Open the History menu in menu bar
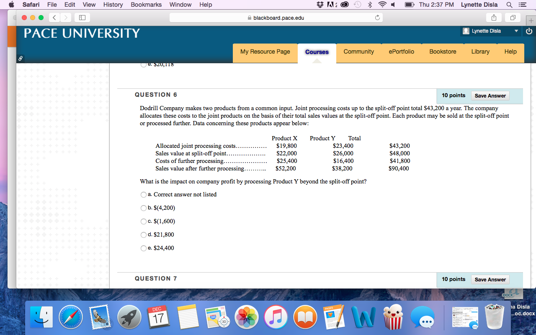 tap(113, 5)
